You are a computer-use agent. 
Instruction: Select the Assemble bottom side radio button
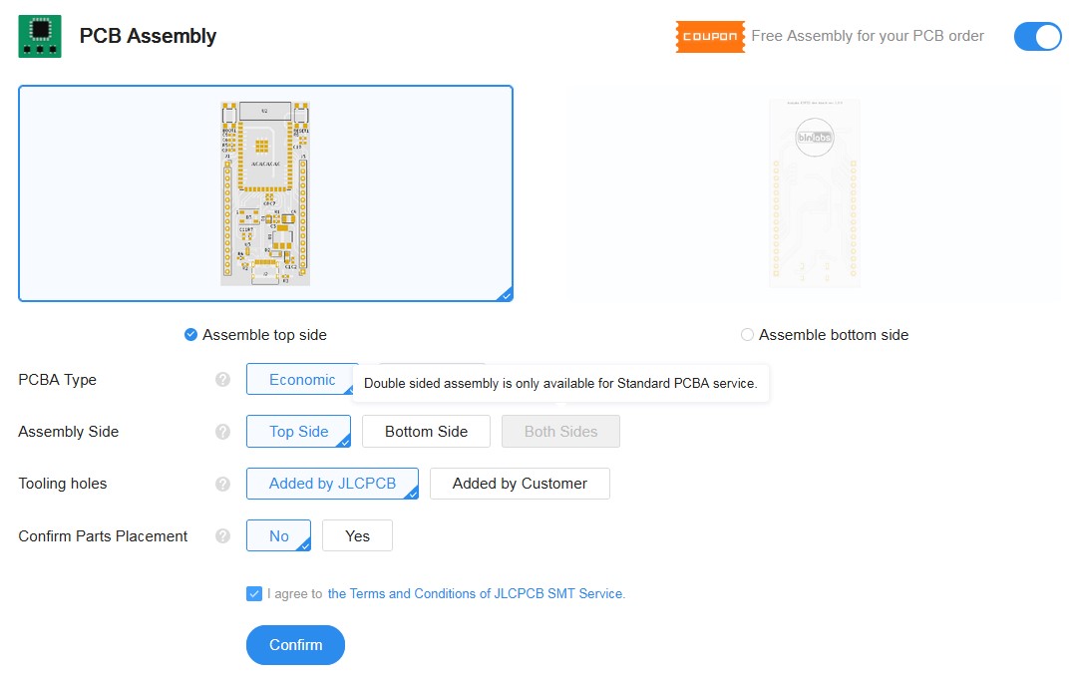pos(747,335)
